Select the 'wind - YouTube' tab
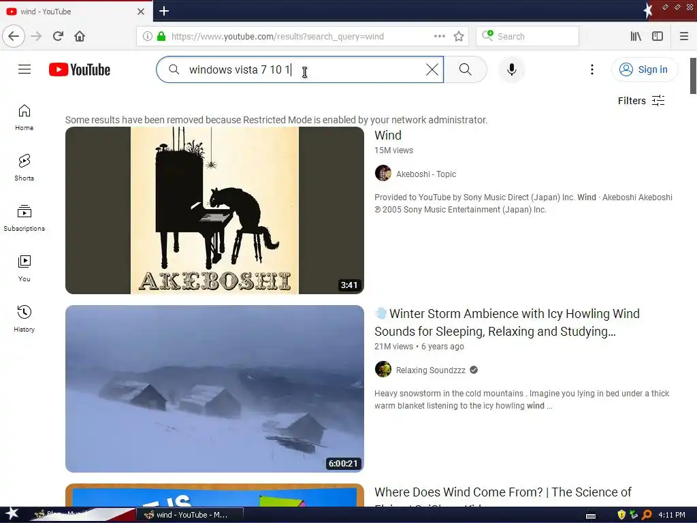 pyautogui.click(x=76, y=11)
